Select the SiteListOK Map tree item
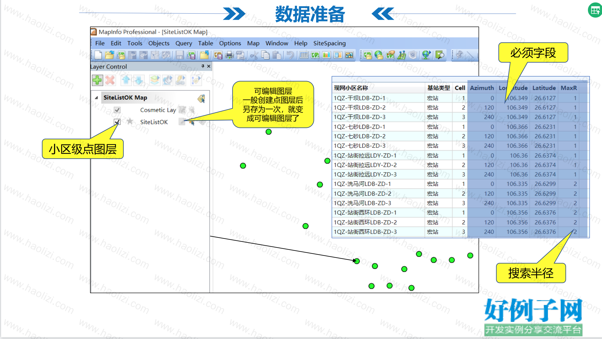The image size is (602, 339). pyautogui.click(x=125, y=97)
